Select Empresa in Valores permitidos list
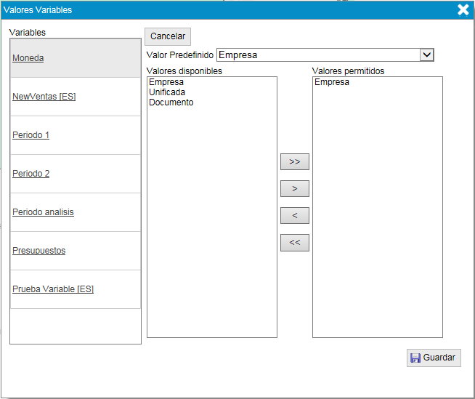This screenshot has height=399, width=475. point(332,82)
